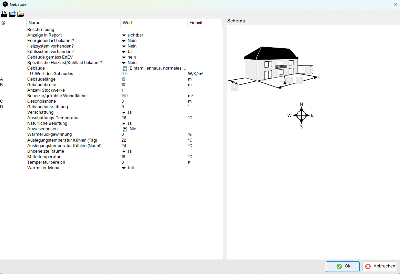Click the compass rose in the schema
Image resolution: width=400 pixels, height=274 pixels.
[x=301, y=115]
